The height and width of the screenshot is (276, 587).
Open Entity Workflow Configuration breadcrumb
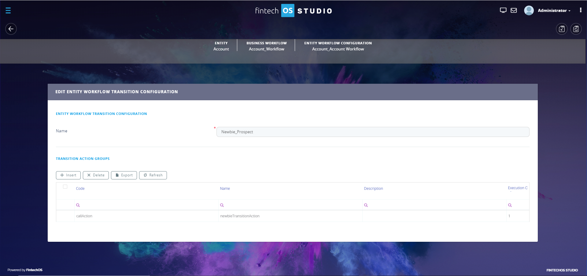tap(338, 46)
